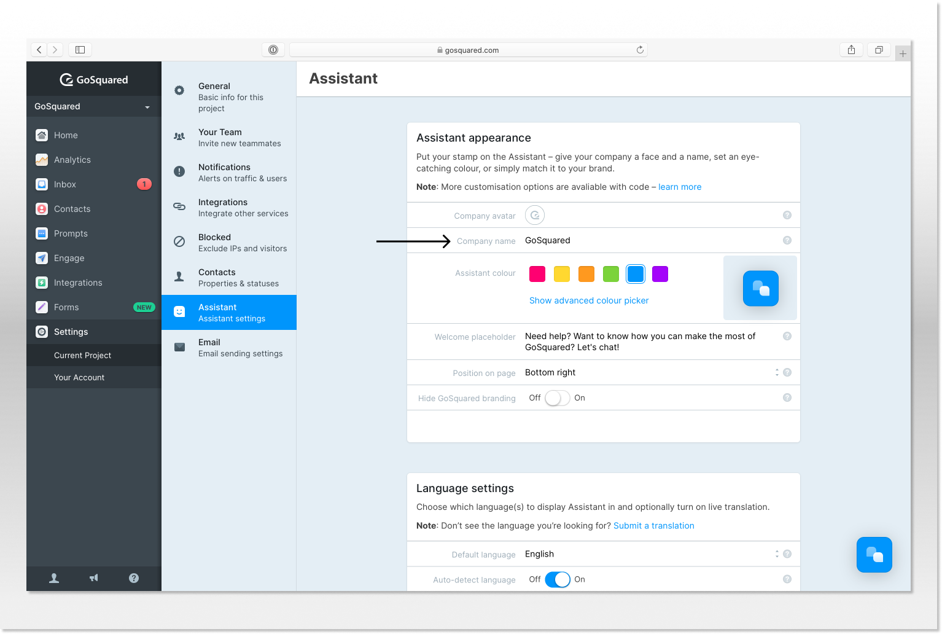942x634 pixels.
Task: Toggle the browser sidebar view button
Action: coord(80,50)
